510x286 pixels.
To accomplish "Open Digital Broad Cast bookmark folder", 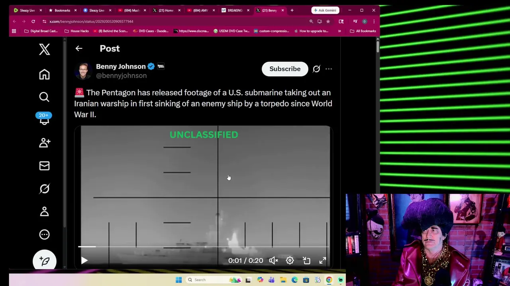I will pyautogui.click(x=41, y=31).
